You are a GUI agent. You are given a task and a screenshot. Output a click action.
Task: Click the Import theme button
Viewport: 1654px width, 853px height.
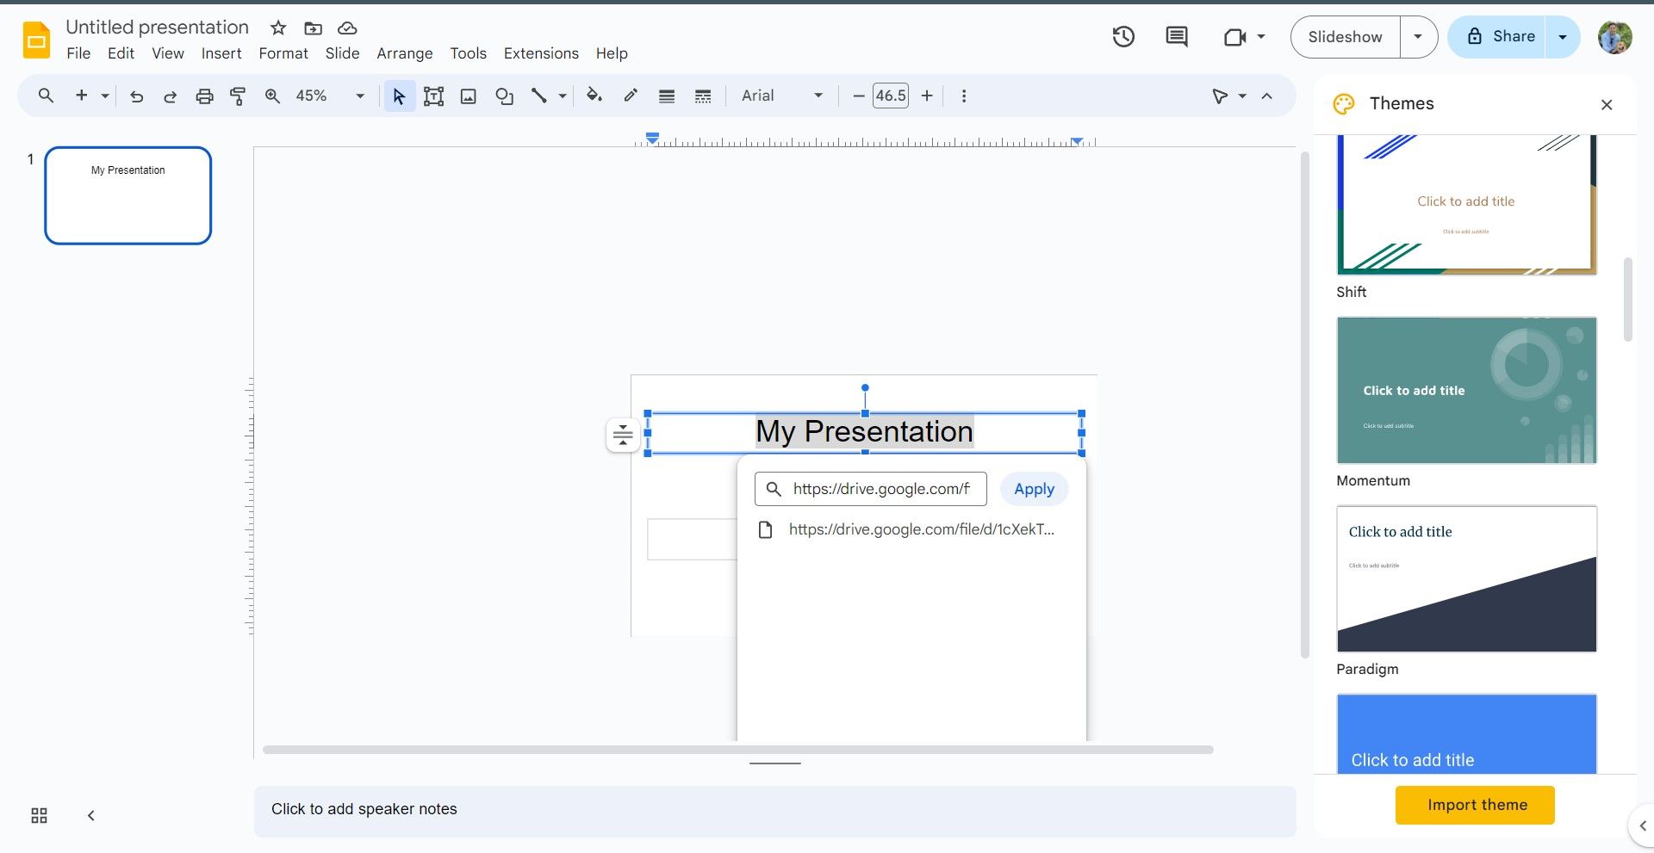(x=1475, y=805)
